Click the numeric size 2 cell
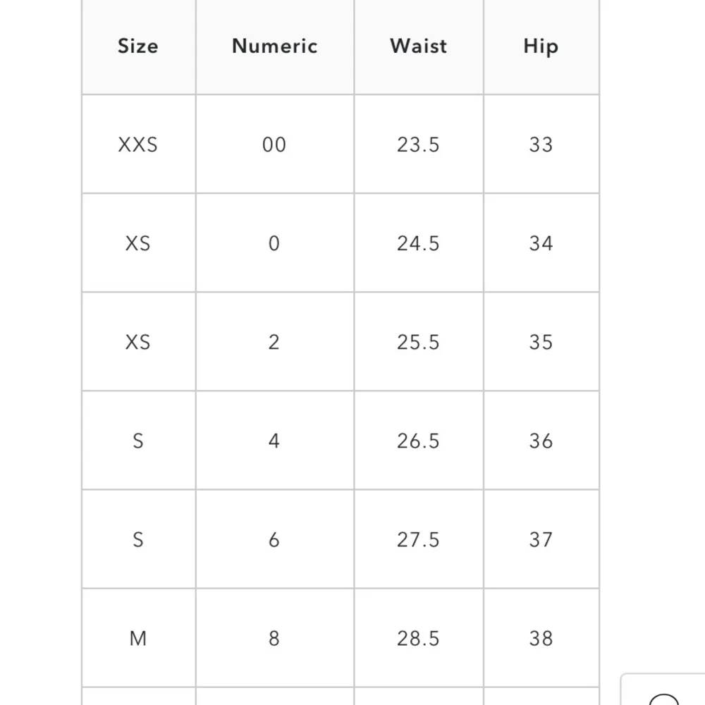 click(274, 342)
